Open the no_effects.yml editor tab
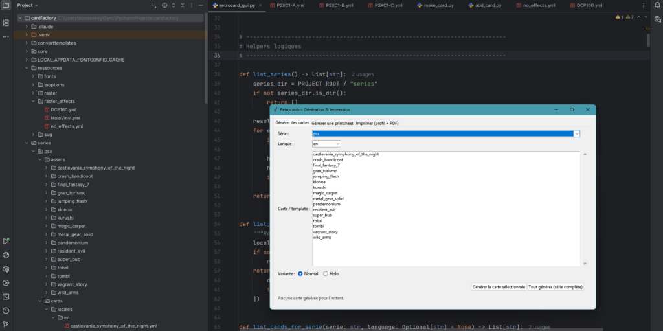 535,5
